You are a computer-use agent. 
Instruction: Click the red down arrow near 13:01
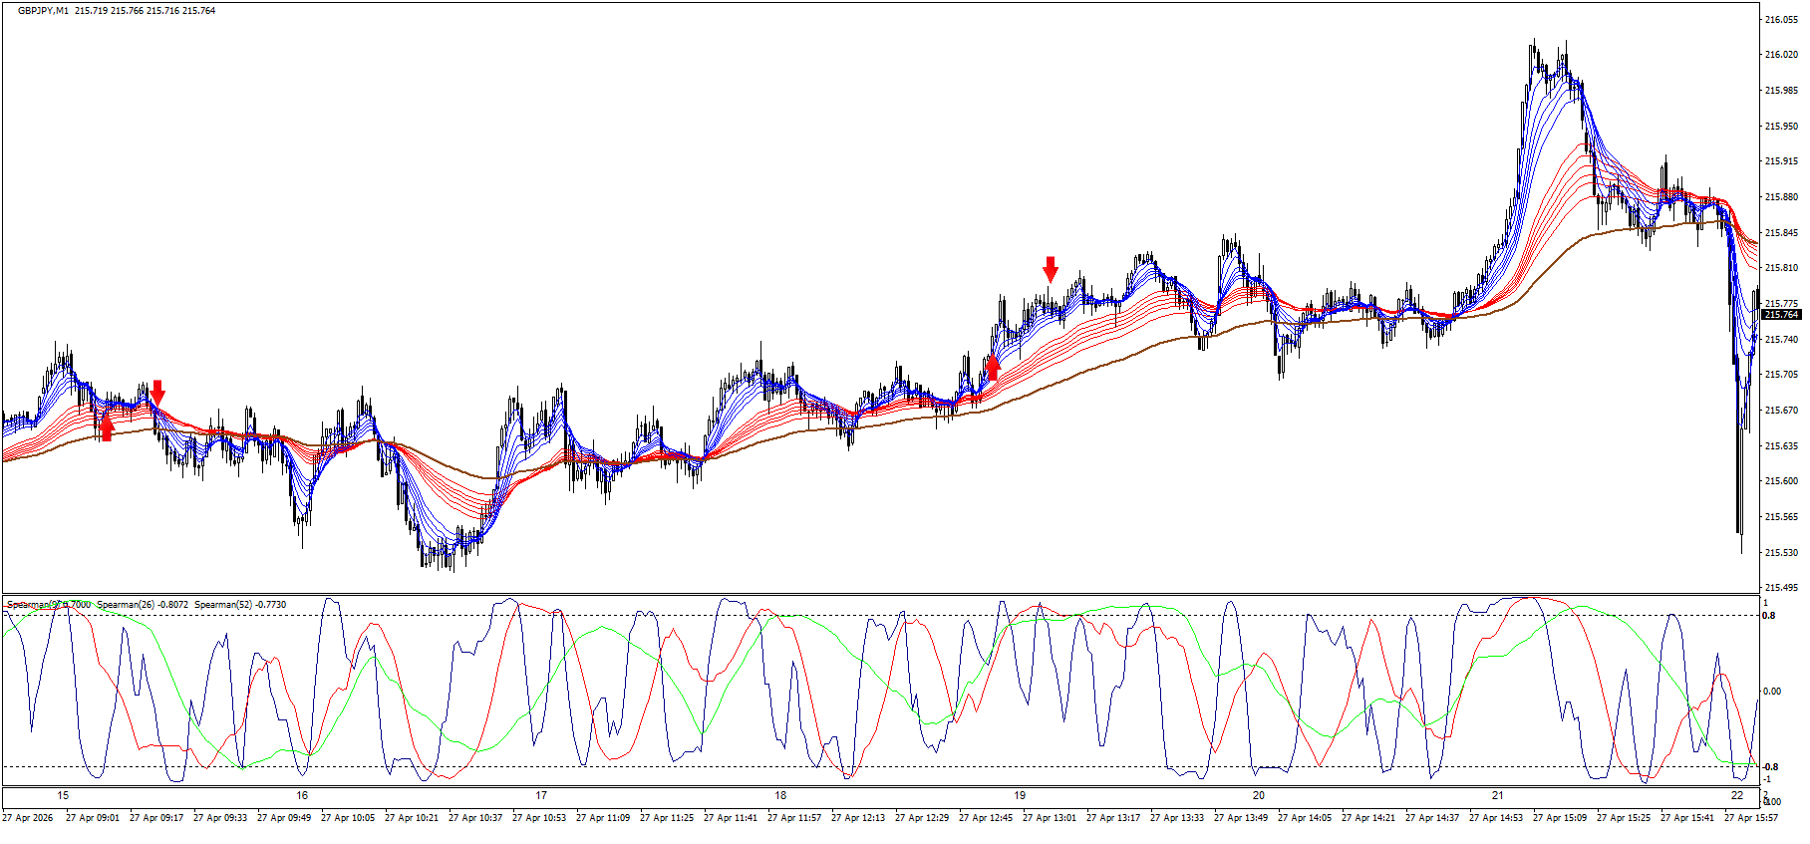pos(1051,268)
